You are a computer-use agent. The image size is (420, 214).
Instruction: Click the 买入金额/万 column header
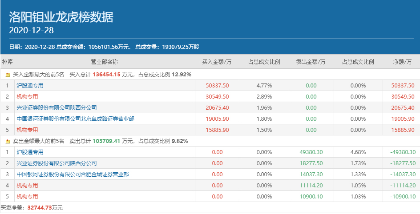click(217, 62)
